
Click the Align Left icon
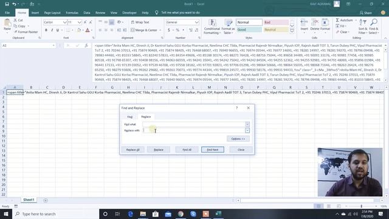pyautogui.click(x=100, y=30)
